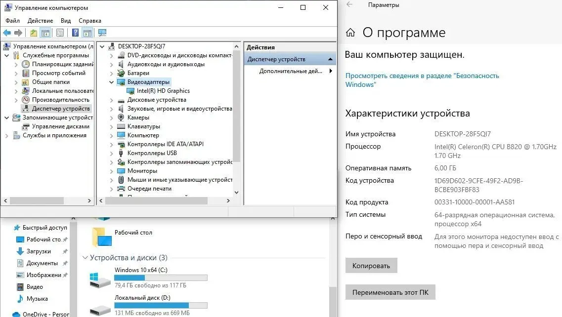Open the Вид menu
Image resolution: width=562 pixels, height=317 pixels.
click(x=66, y=21)
